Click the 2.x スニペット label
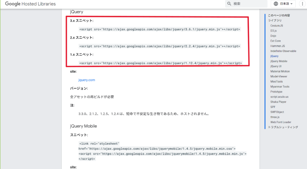This screenshot has height=169, width=307. (x=82, y=38)
